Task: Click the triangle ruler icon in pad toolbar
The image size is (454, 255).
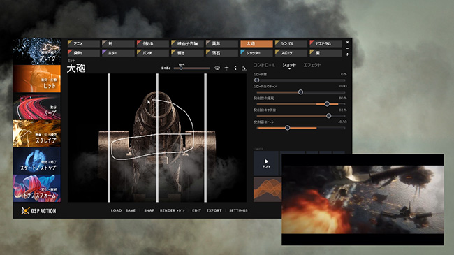Action: [x=244, y=68]
